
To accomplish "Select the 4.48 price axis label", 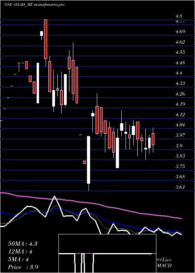I will tap(180, 63).
